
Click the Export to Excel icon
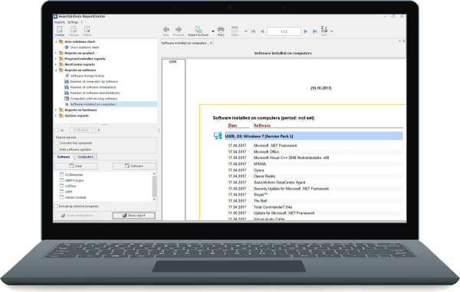pyautogui.click(x=199, y=29)
